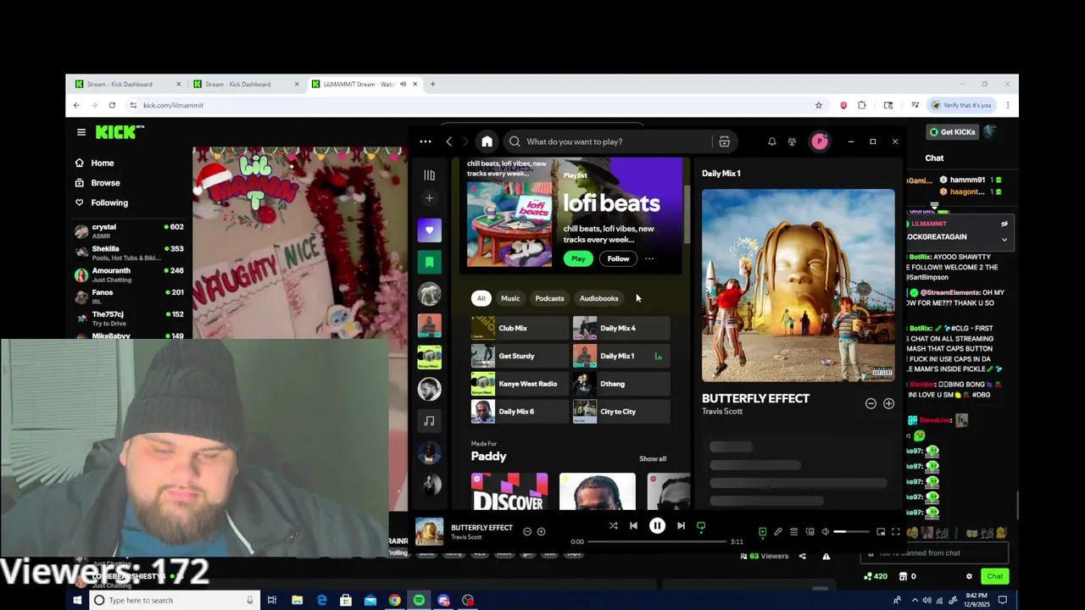
Task: Toggle Spotify lyrics microphone icon
Action: (777, 532)
